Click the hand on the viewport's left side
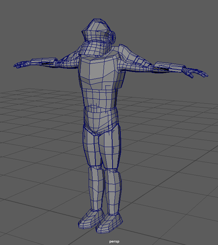Image resolution: width=218 pixels, height=245 pixels. pyautogui.click(x=21, y=64)
